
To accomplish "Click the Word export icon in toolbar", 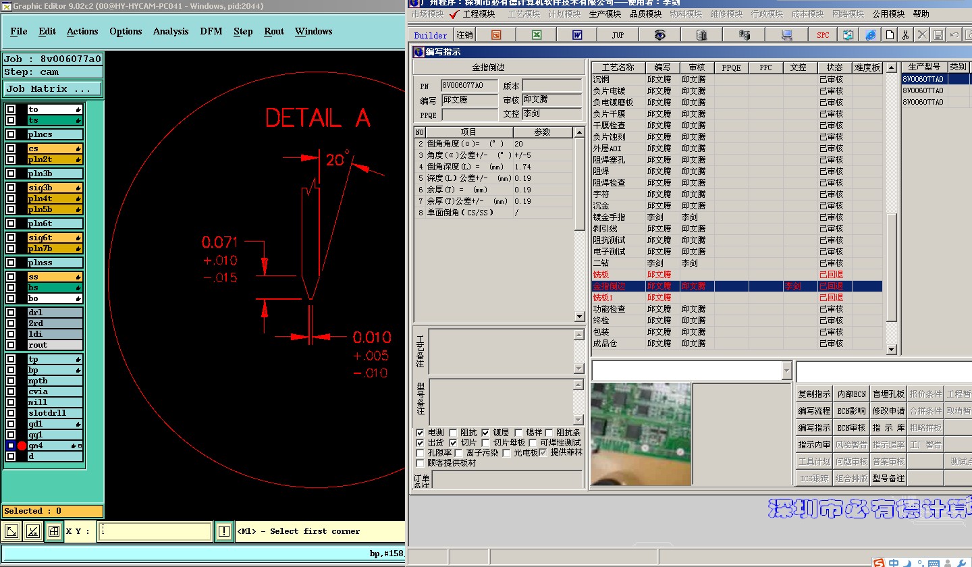I will pyautogui.click(x=577, y=35).
